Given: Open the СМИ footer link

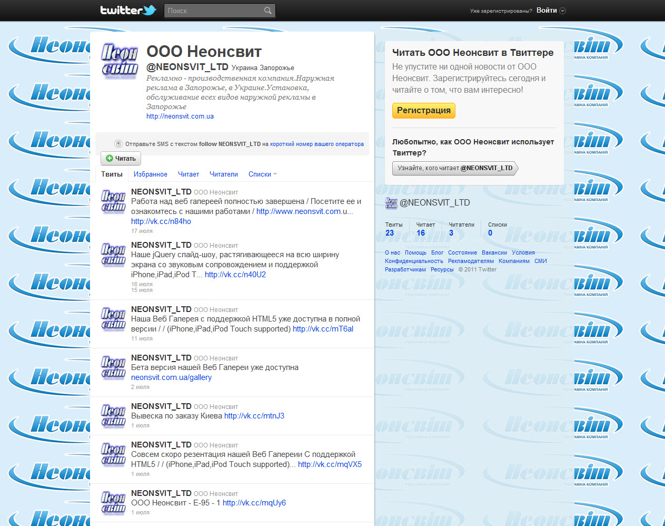Looking at the screenshot, I should [541, 261].
